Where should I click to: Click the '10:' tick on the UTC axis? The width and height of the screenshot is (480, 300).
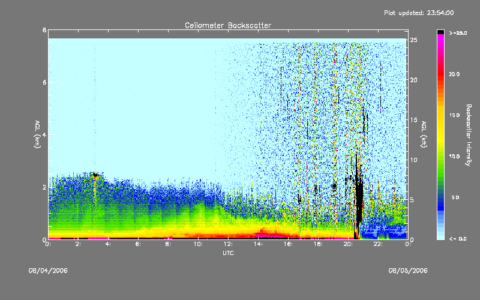pyautogui.click(x=198, y=244)
